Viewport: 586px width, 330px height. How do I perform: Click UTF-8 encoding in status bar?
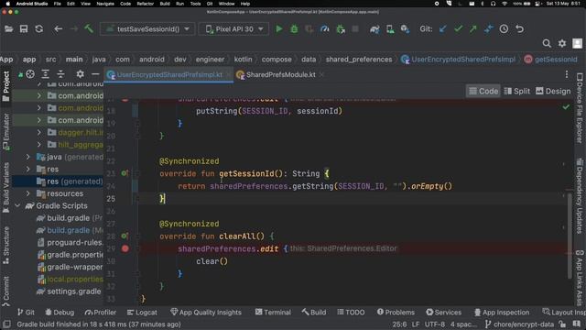pos(435,324)
